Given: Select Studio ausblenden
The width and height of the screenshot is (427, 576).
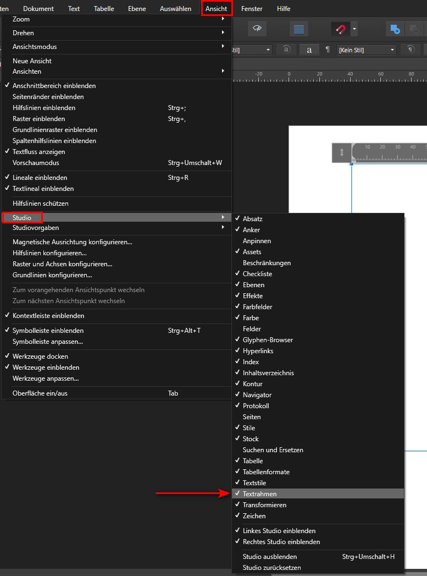Looking at the screenshot, I should pyautogui.click(x=318, y=557).
